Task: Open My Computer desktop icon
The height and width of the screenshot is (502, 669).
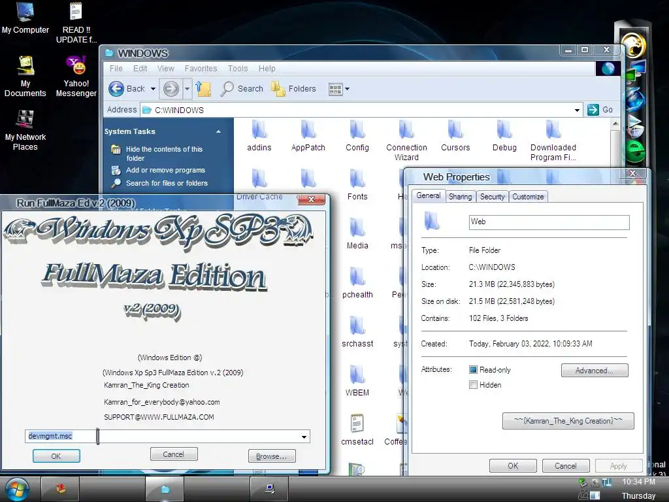Action: click(25, 12)
